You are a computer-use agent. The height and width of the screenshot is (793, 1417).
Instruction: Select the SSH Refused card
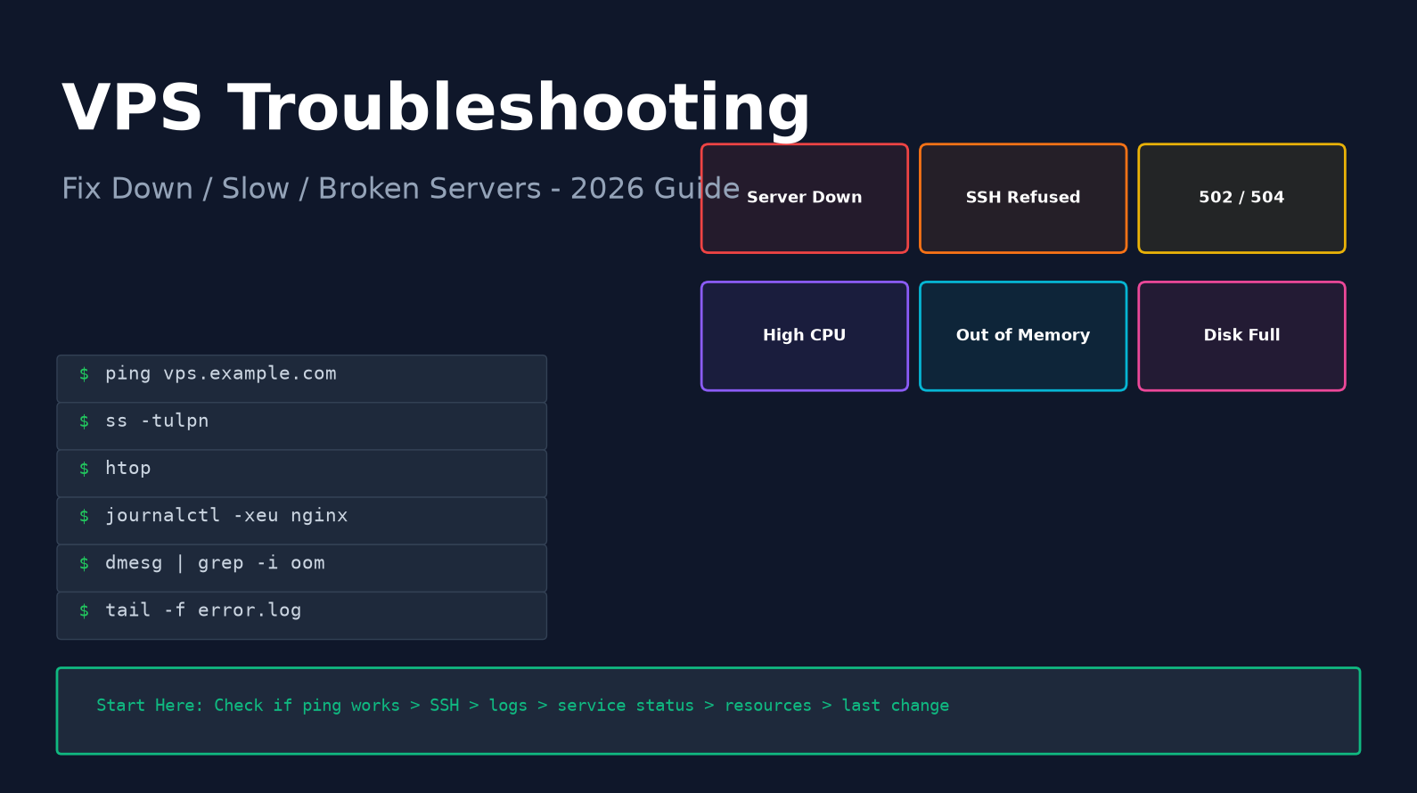pyautogui.click(x=1023, y=199)
